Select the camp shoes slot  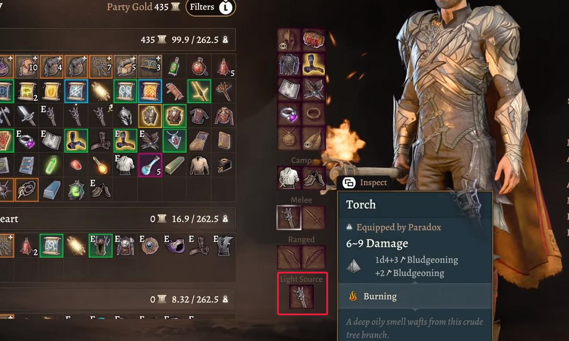tap(314, 178)
